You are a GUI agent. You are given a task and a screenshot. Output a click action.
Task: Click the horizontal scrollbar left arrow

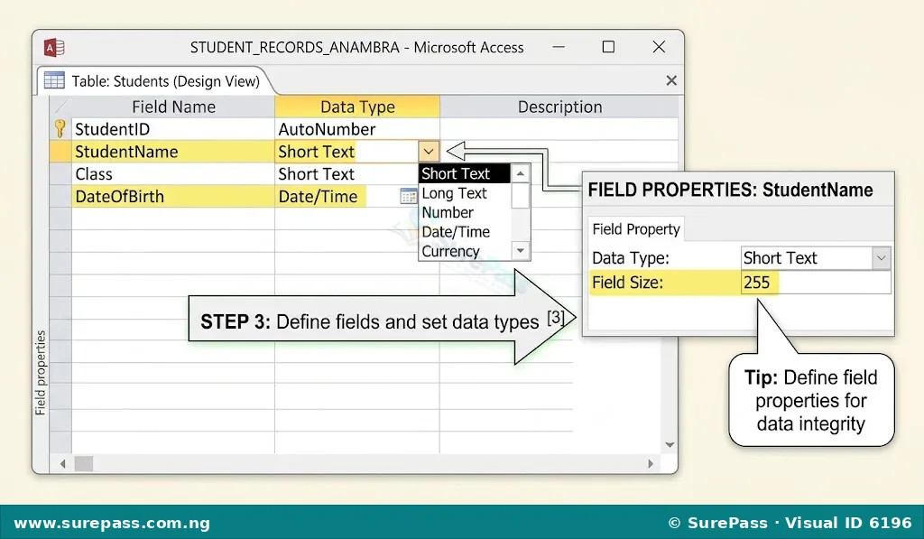point(63,464)
